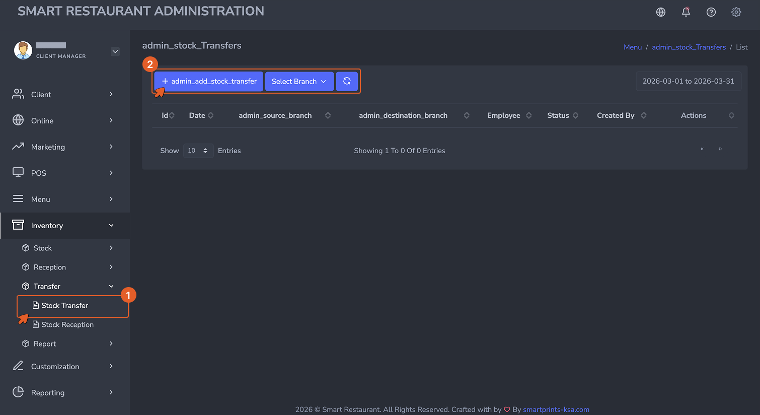The width and height of the screenshot is (760, 415).
Task: Refresh the stock transfers list
Action: 347,81
